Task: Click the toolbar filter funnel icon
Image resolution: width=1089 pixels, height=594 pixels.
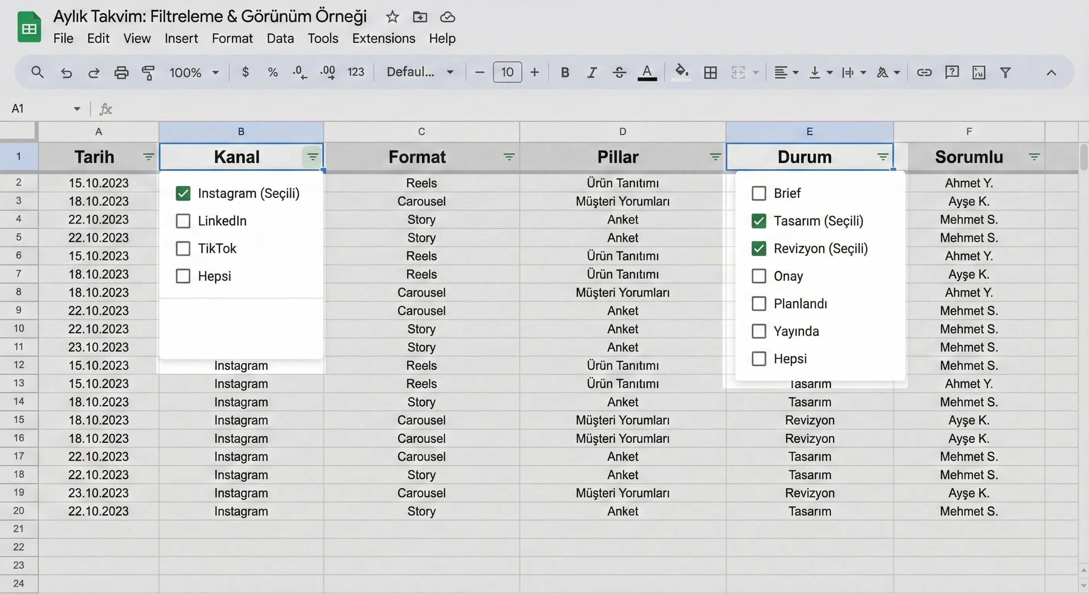Action: coord(1005,72)
